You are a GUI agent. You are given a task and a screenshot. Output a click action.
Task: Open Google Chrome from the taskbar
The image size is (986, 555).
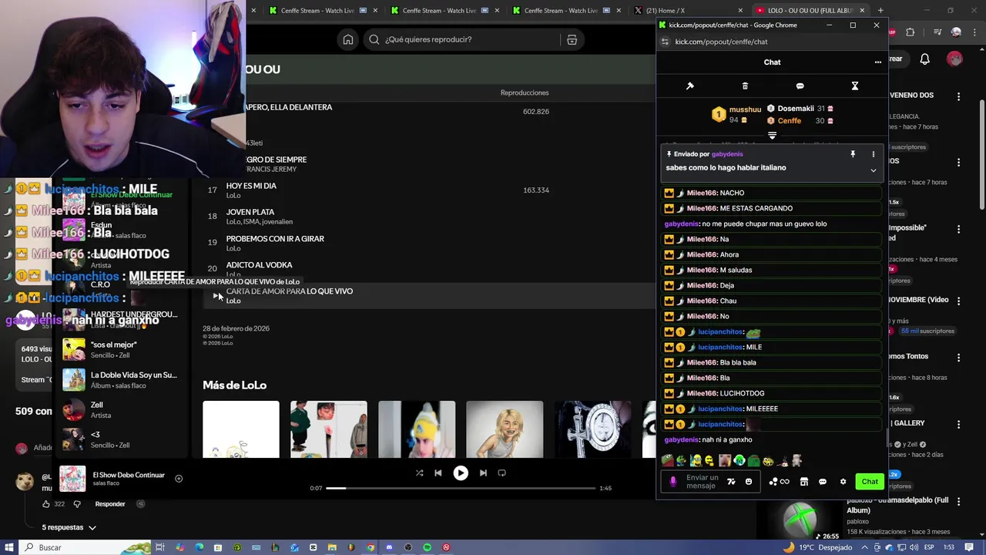[371, 547]
